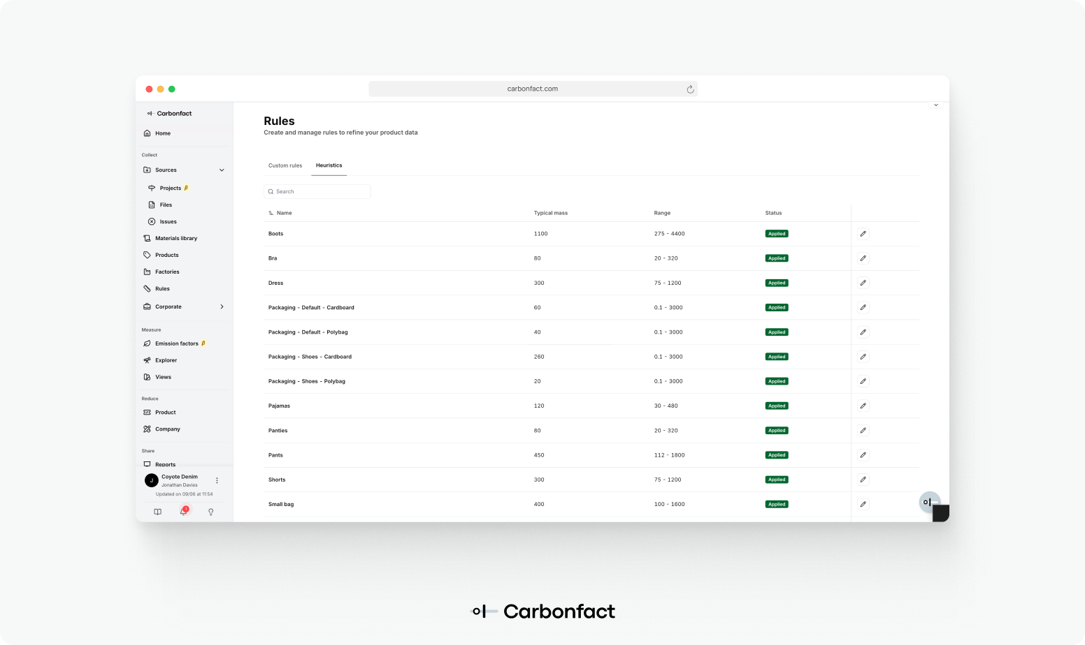1085x645 pixels.
Task: Edit the Pajamas heuristic pencil icon
Action: point(863,406)
